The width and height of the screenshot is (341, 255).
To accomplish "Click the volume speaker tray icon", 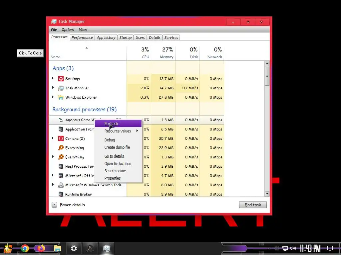I will [293, 248].
